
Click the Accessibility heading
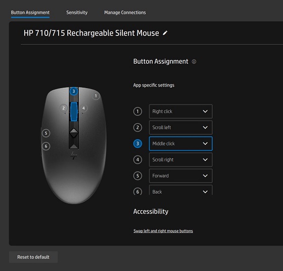pos(151,212)
